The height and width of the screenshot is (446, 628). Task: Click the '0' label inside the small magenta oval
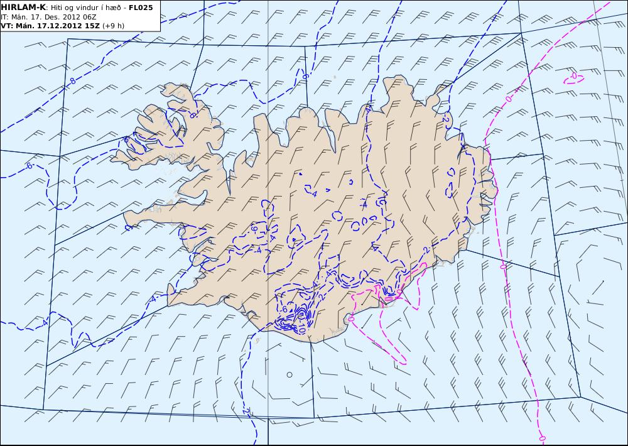[574, 75]
